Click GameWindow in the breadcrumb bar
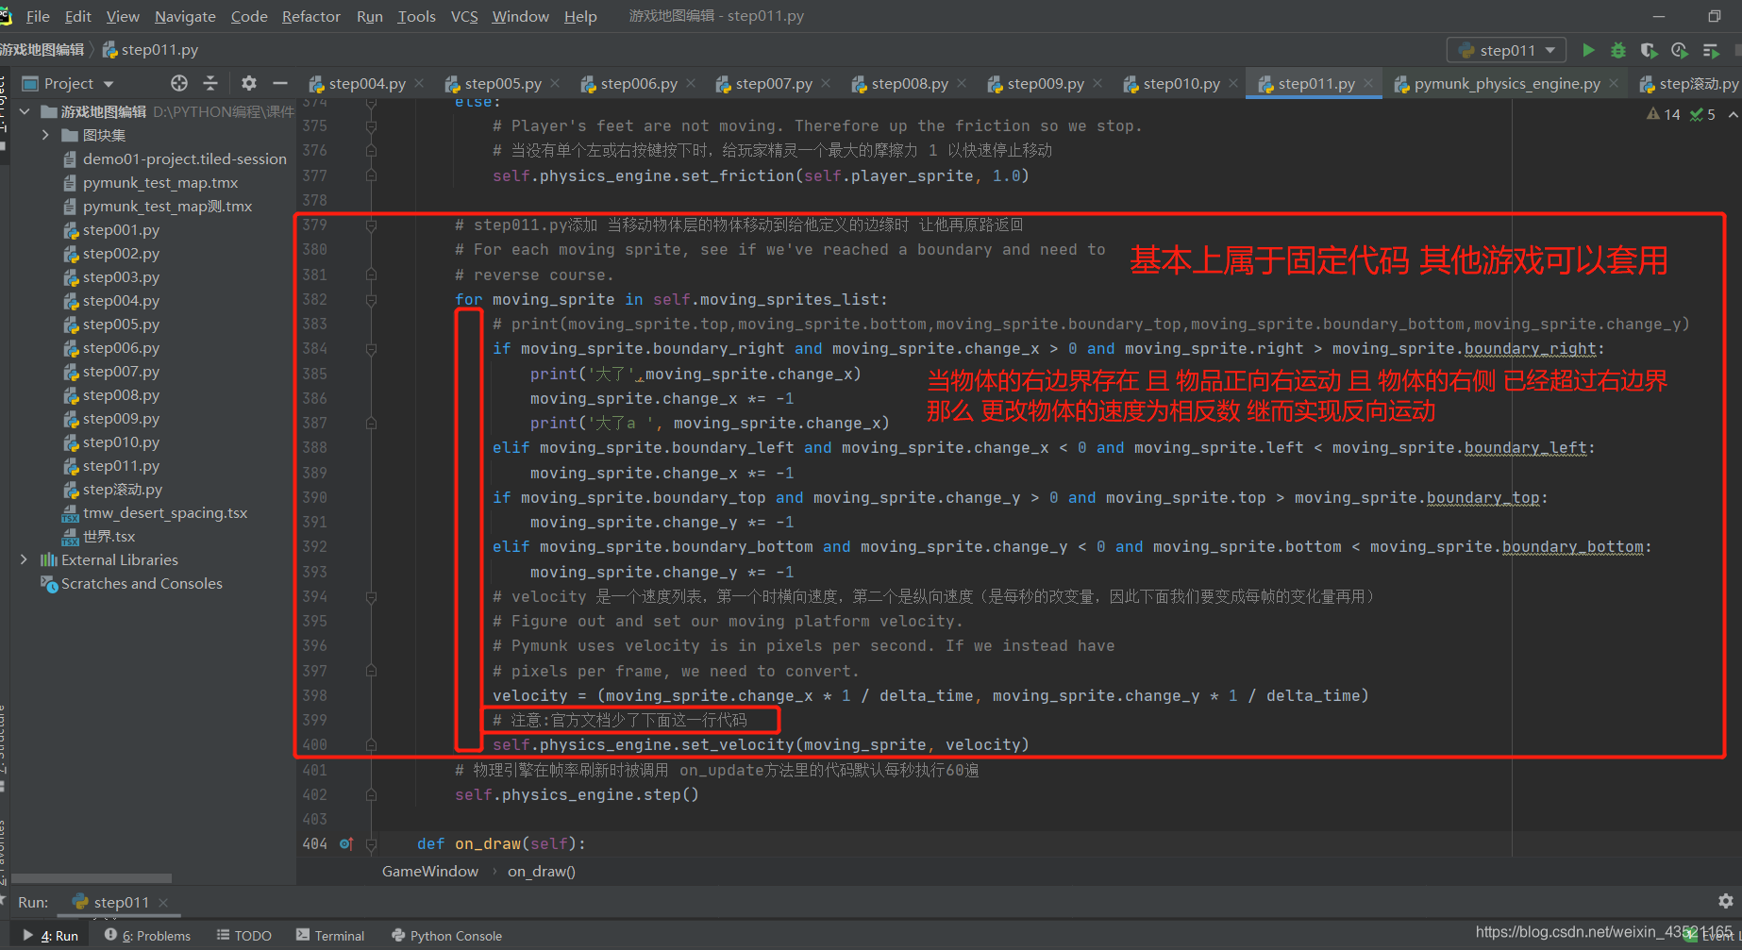The height and width of the screenshot is (950, 1742). coord(430,871)
